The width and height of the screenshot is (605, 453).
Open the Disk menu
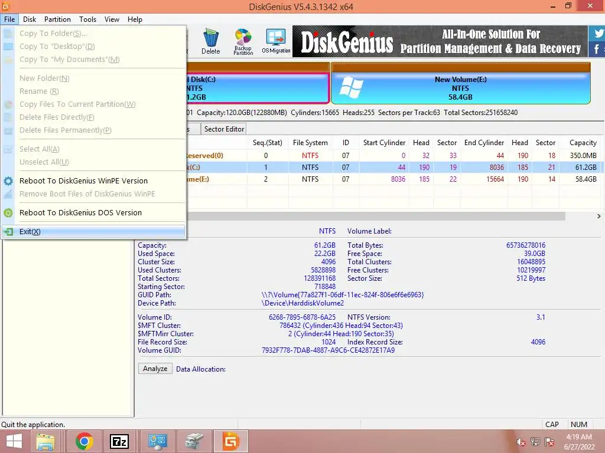click(30, 19)
